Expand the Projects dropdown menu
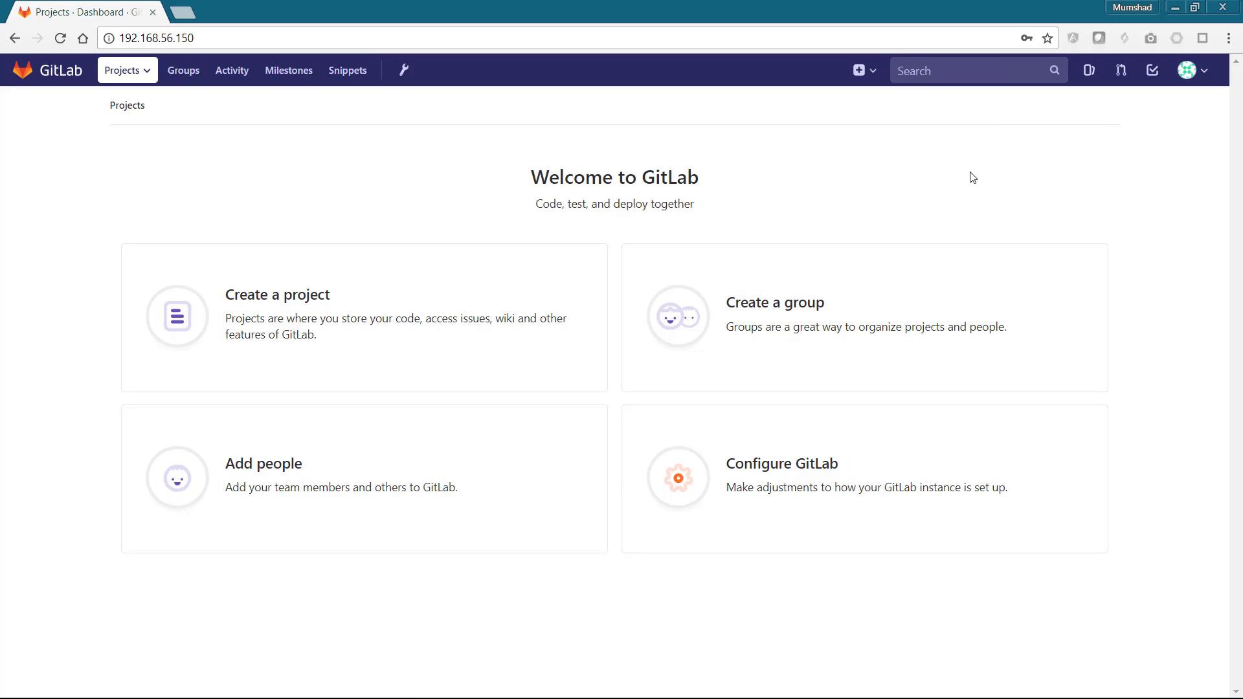The height and width of the screenshot is (699, 1243). pos(128,70)
